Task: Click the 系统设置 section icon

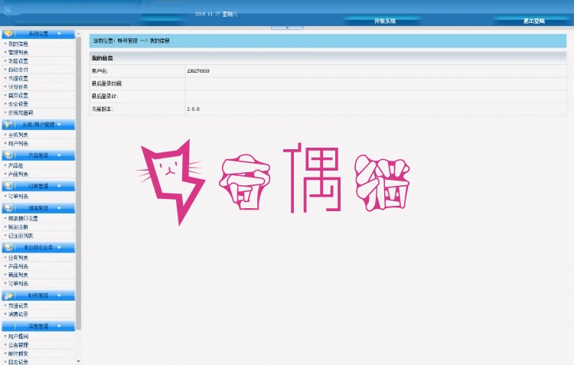Action: click(8, 34)
